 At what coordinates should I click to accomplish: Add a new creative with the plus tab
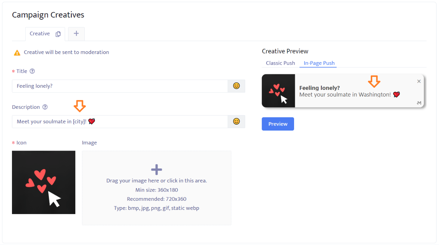pyautogui.click(x=76, y=34)
